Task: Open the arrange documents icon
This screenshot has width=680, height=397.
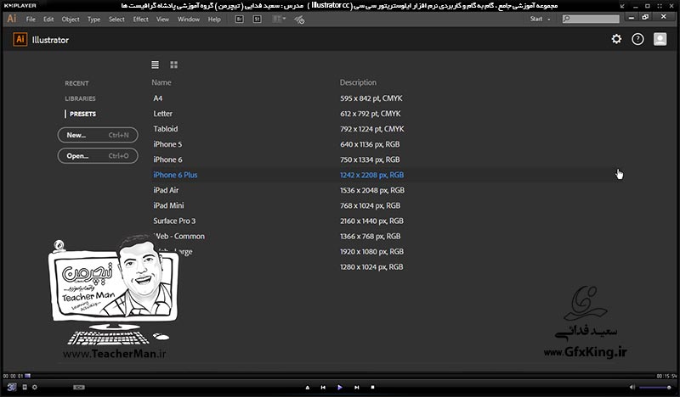Action: click(279, 19)
